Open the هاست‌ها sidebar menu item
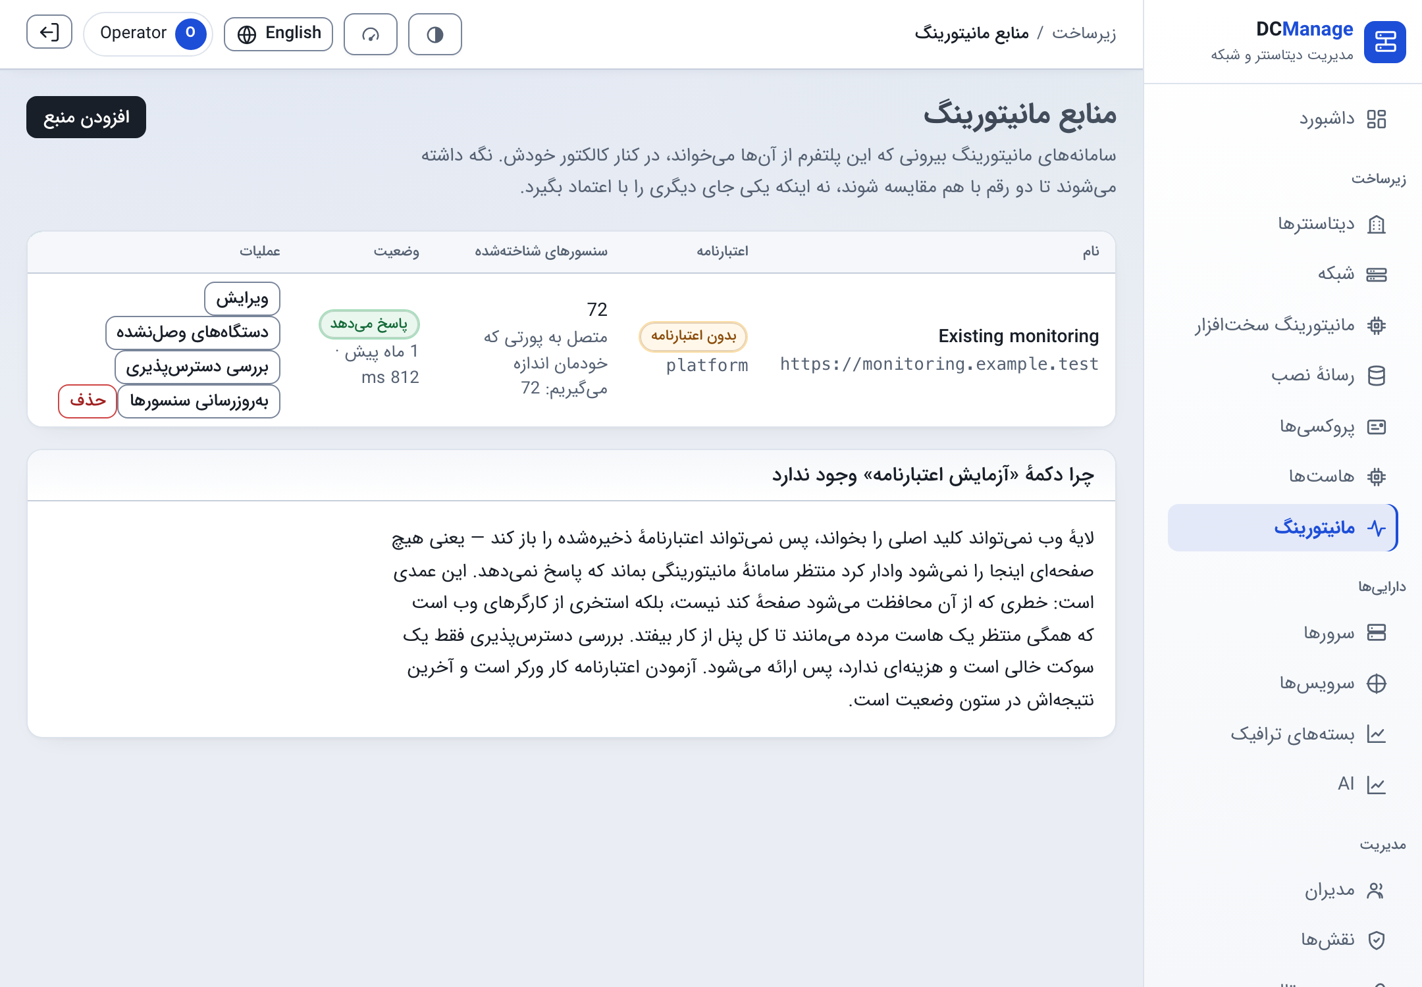Screen dimensions: 1422x987 click(1282, 476)
